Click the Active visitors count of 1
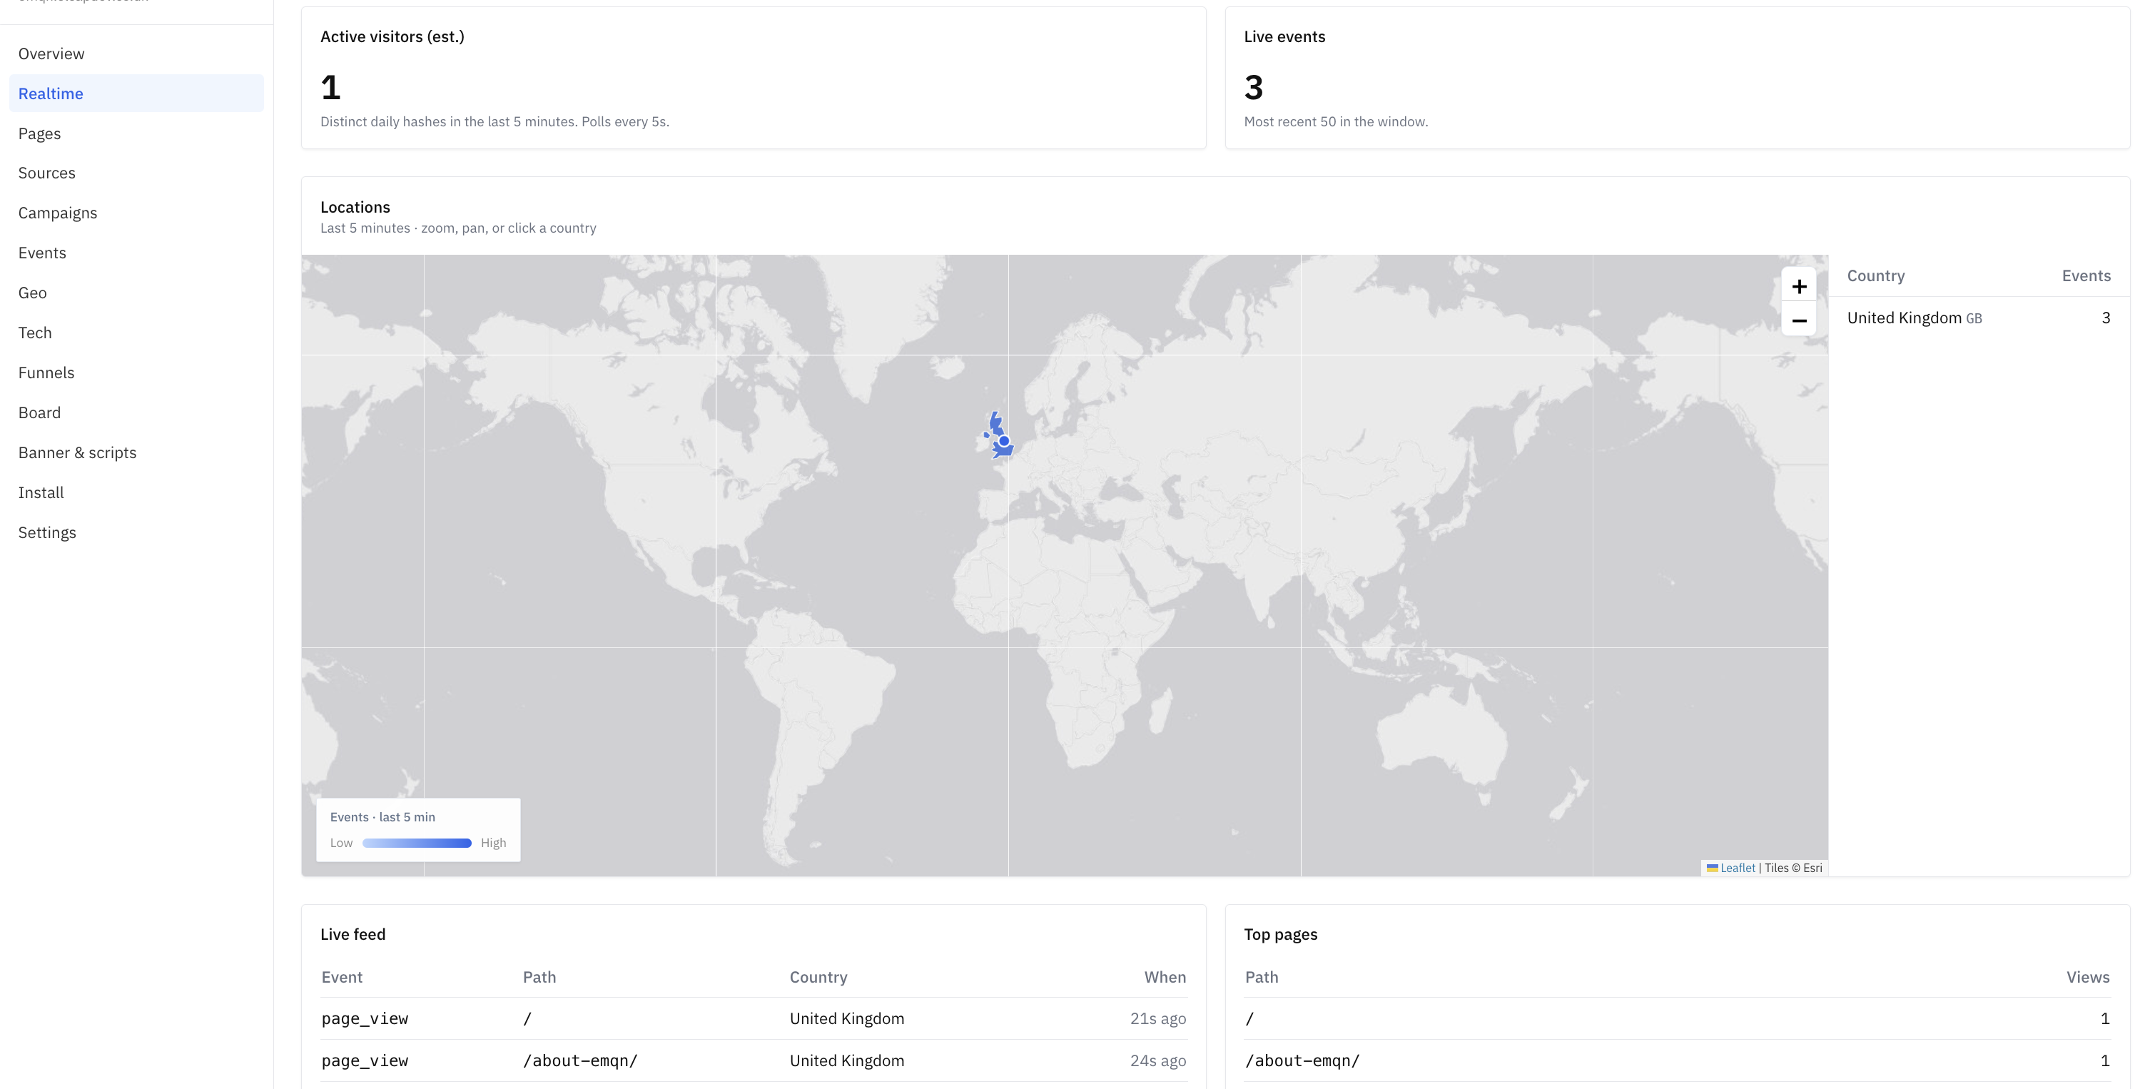The height and width of the screenshot is (1089, 2145). click(330, 87)
